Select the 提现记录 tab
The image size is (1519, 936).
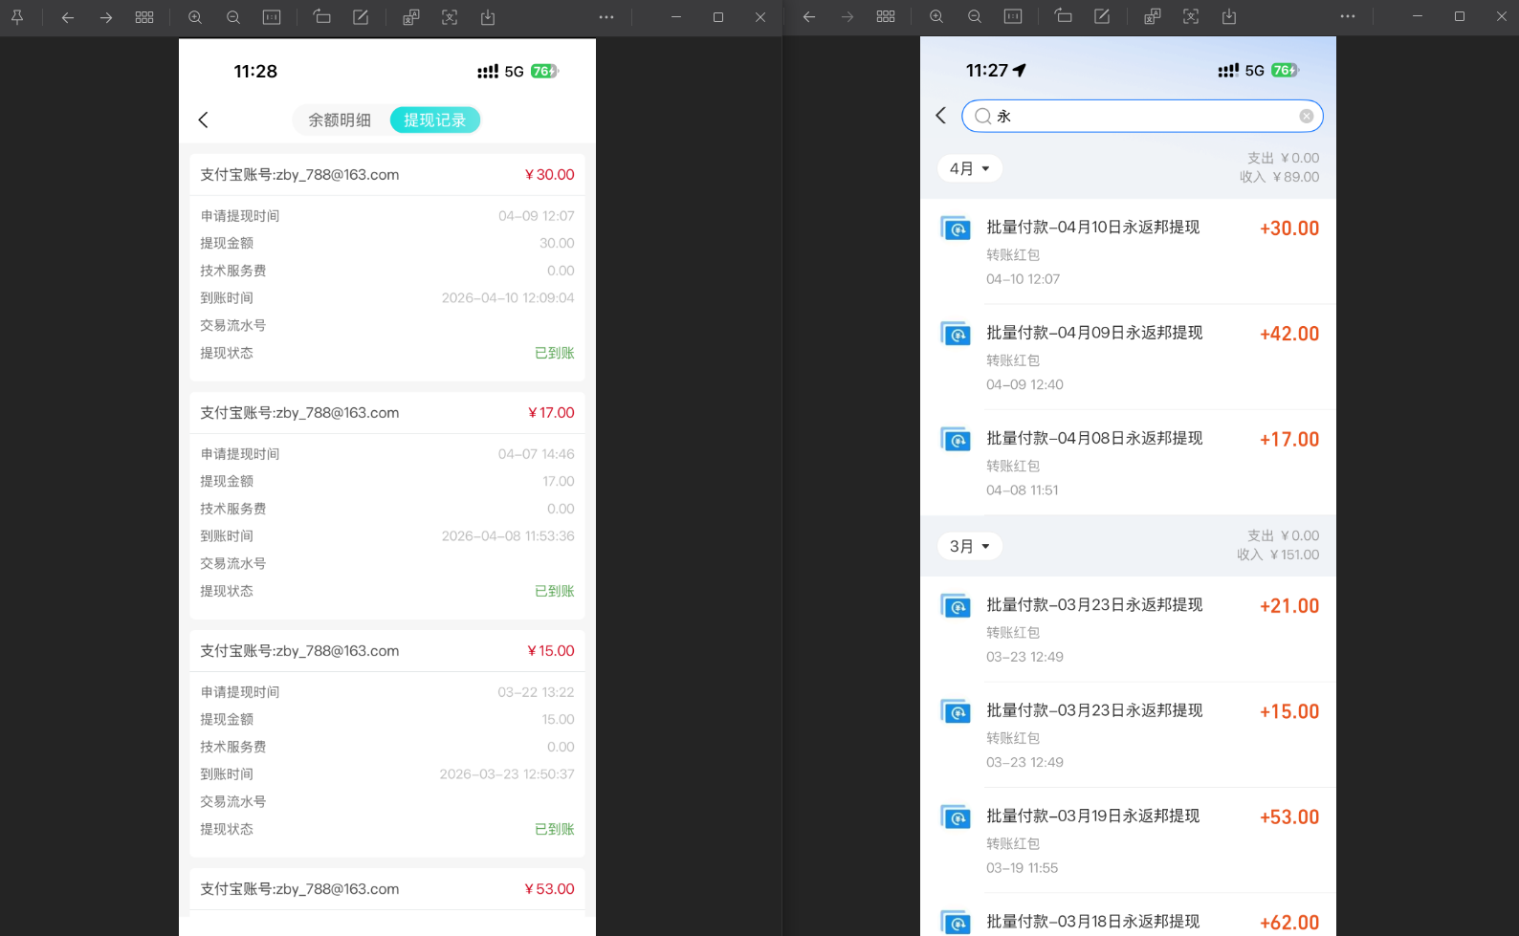pos(434,120)
